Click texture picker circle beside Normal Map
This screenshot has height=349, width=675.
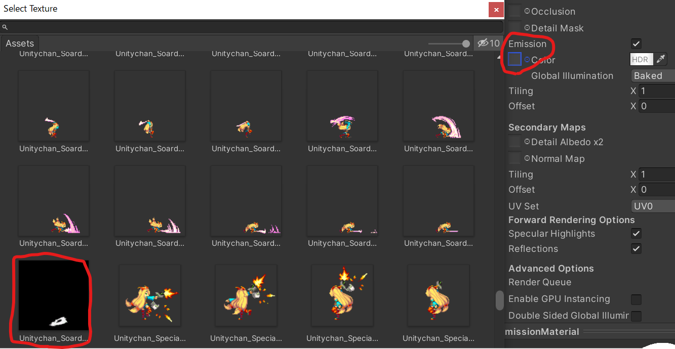pyautogui.click(x=527, y=158)
